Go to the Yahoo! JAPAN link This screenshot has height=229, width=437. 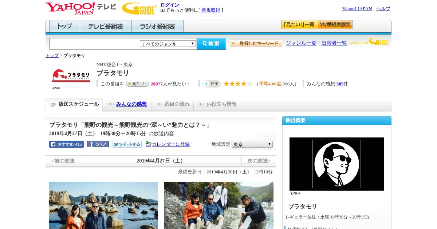pyautogui.click(x=357, y=8)
